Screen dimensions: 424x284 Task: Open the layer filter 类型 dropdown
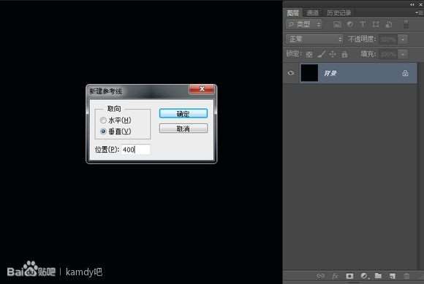[304, 24]
